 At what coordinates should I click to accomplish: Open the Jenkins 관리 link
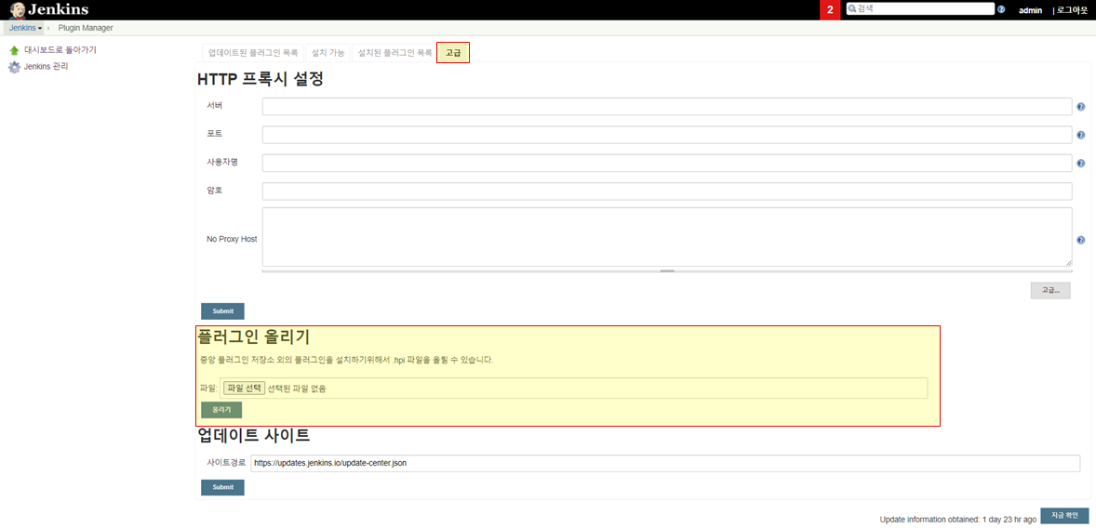tap(47, 67)
